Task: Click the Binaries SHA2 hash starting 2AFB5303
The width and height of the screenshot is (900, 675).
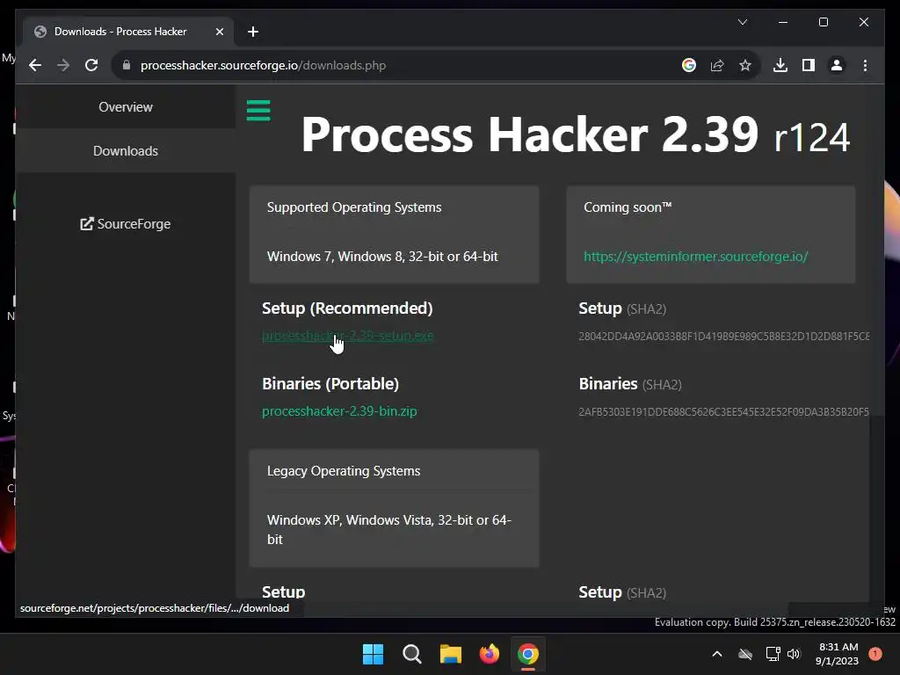Action: 724,412
